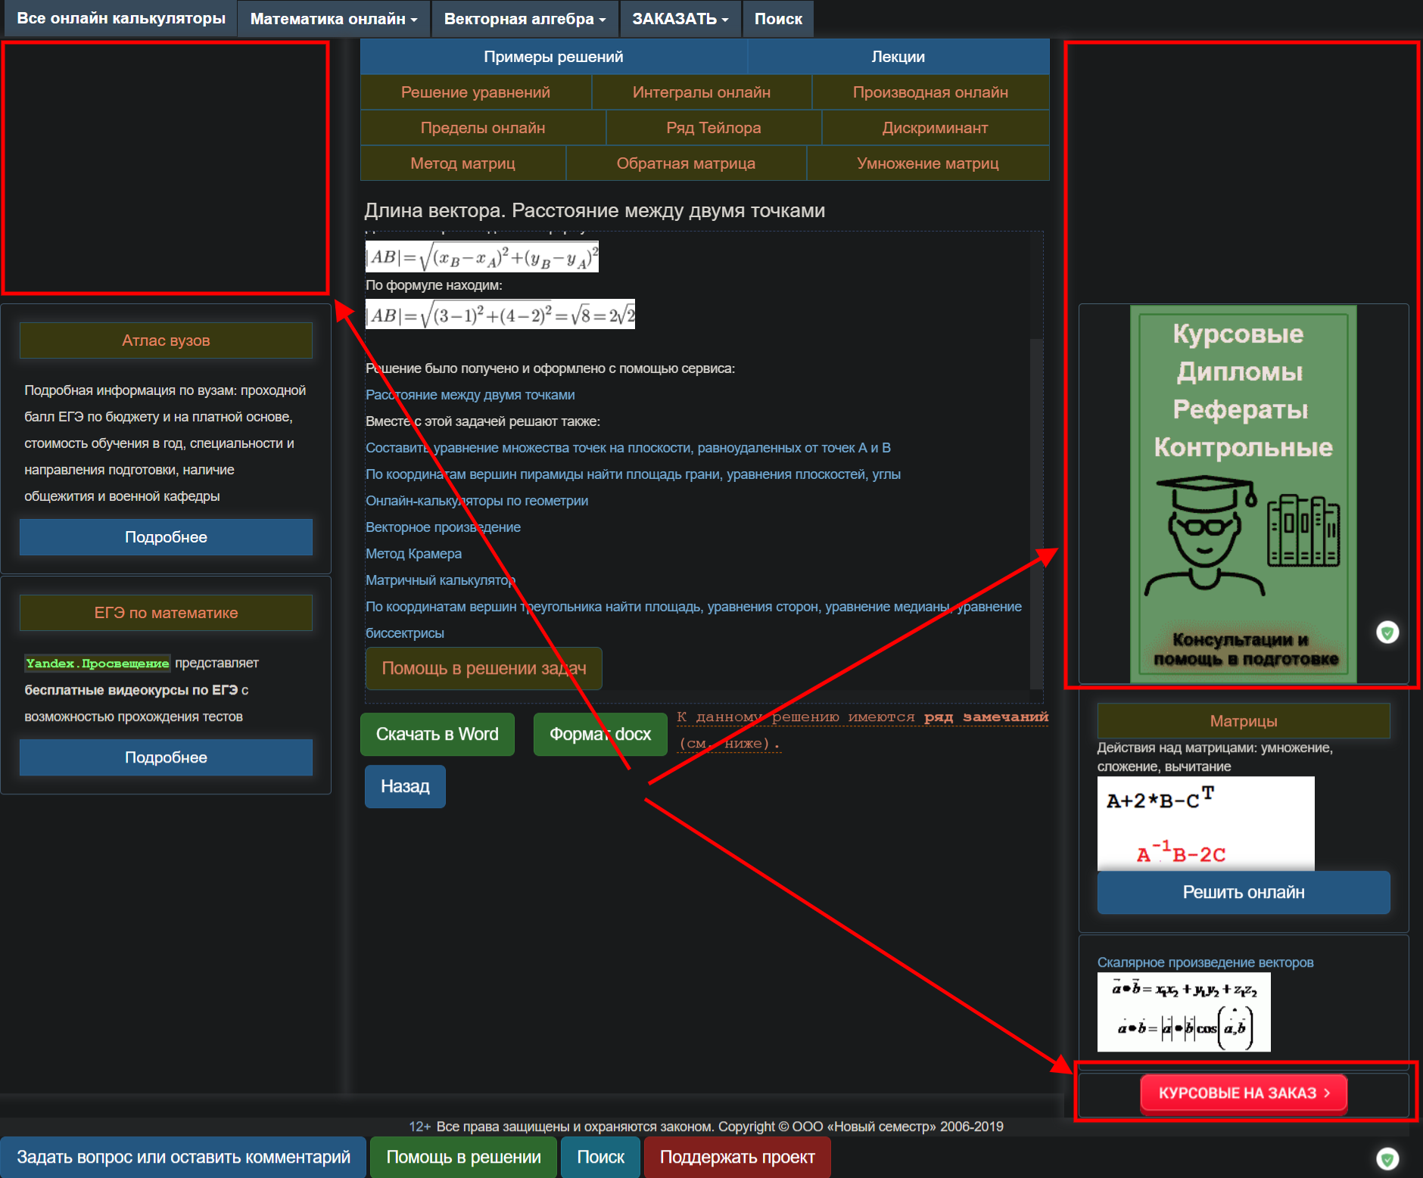1423x1178 pixels.
Task: Click the green shield icon on the ad banner
Action: [x=1387, y=633]
